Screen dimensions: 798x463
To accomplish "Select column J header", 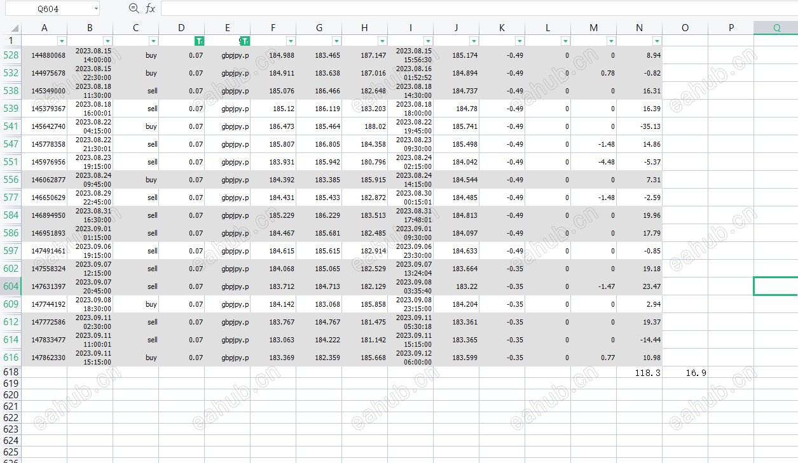I will (x=457, y=28).
